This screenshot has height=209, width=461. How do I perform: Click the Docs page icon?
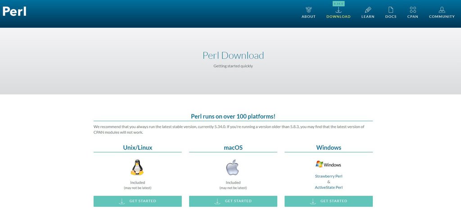tap(391, 10)
